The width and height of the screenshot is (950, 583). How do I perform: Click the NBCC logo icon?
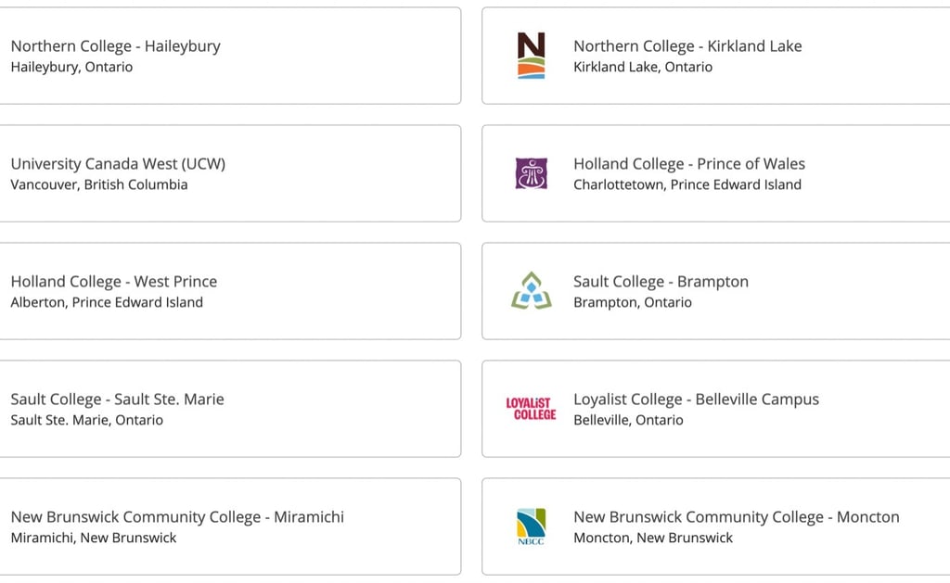[x=532, y=526]
